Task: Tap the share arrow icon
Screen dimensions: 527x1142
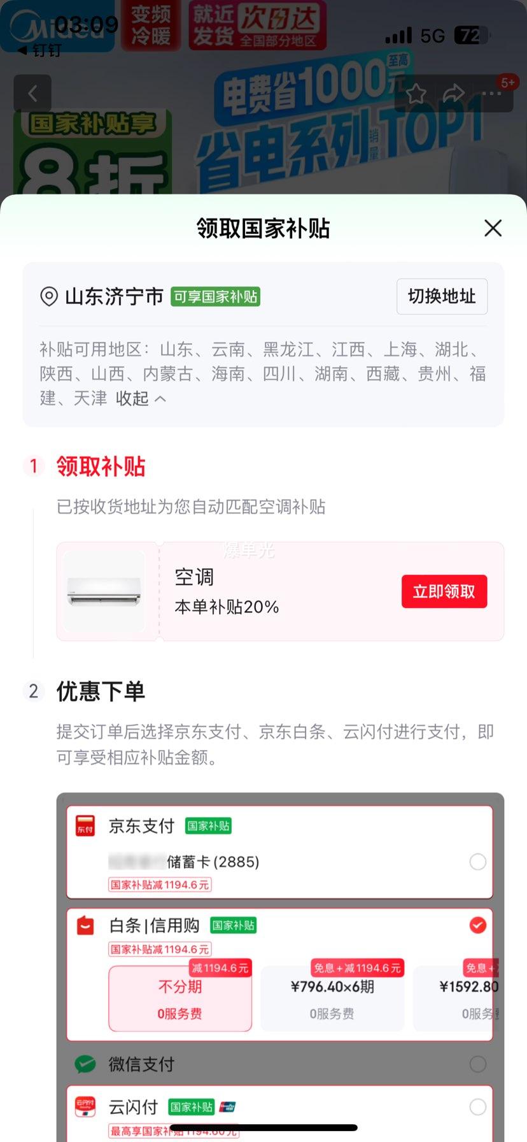Action: click(454, 94)
